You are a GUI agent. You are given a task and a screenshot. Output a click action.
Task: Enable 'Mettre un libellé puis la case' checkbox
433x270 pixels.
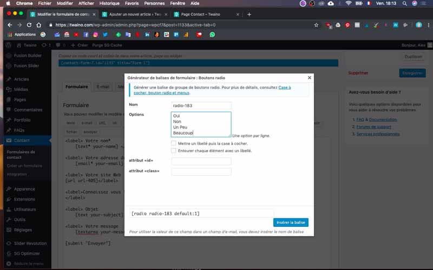pyautogui.click(x=173, y=143)
